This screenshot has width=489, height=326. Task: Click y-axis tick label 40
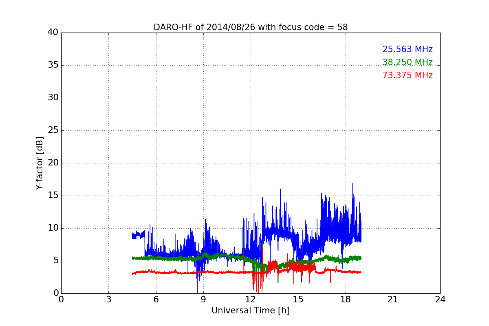(x=53, y=33)
